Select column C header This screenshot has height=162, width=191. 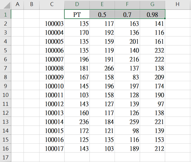52,5
